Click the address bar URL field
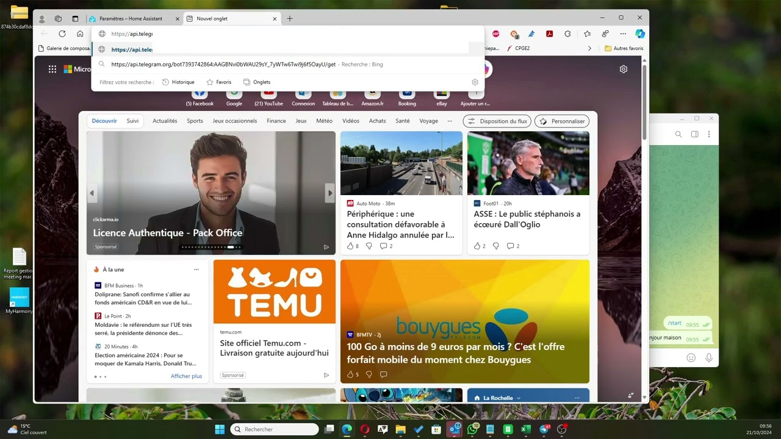 click(x=287, y=34)
